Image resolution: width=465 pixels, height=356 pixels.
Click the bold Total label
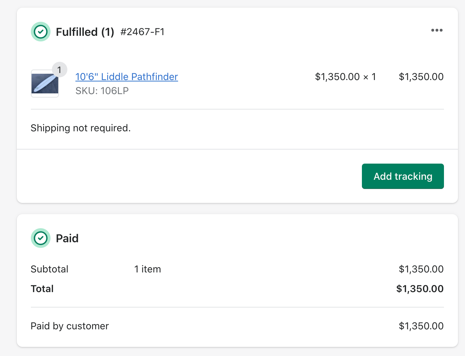coord(42,289)
